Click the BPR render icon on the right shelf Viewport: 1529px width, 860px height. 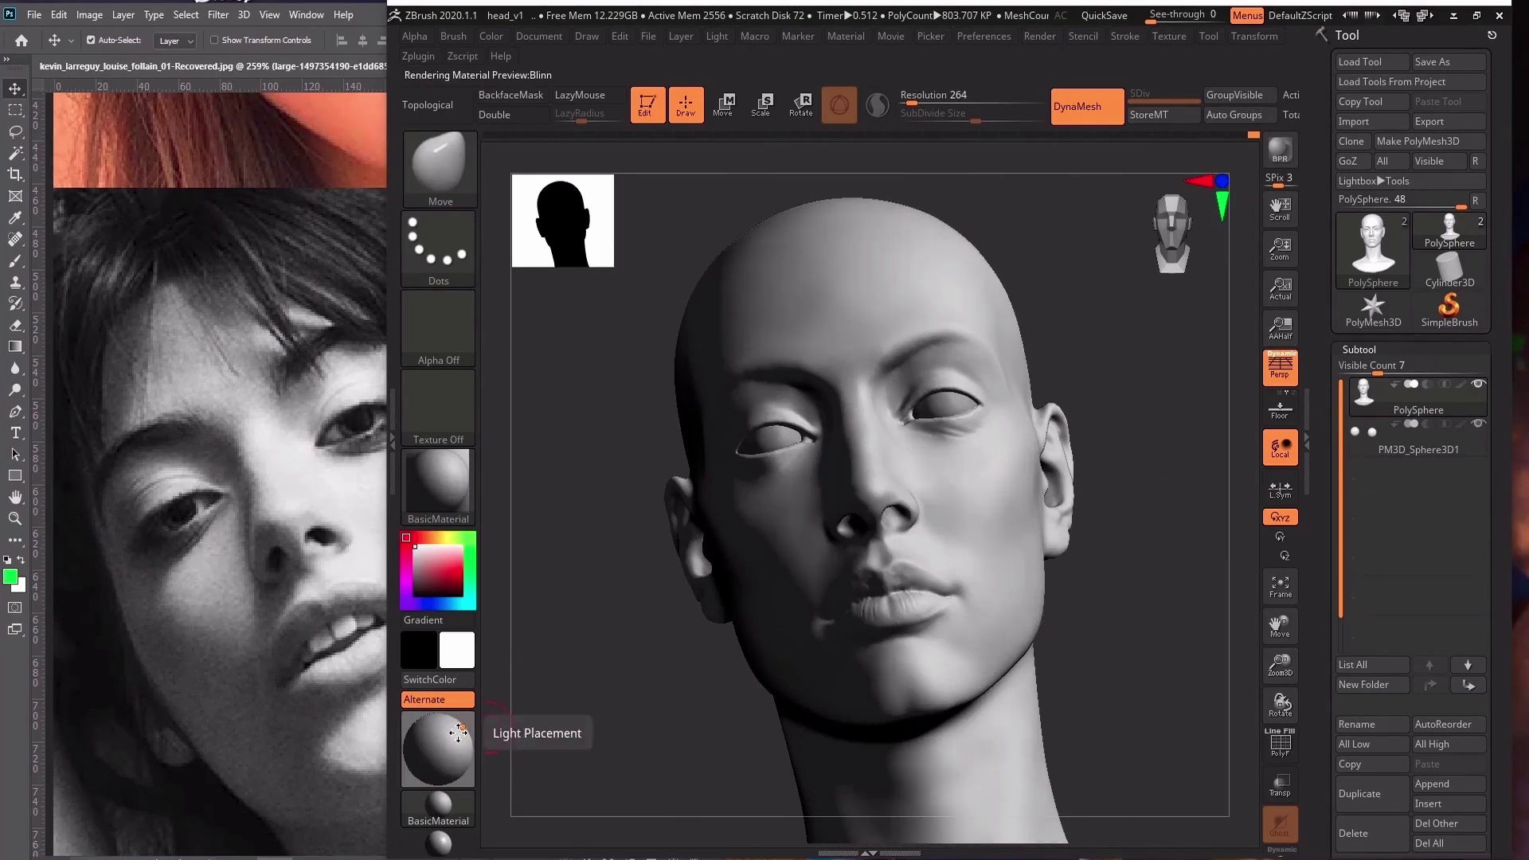(x=1281, y=150)
